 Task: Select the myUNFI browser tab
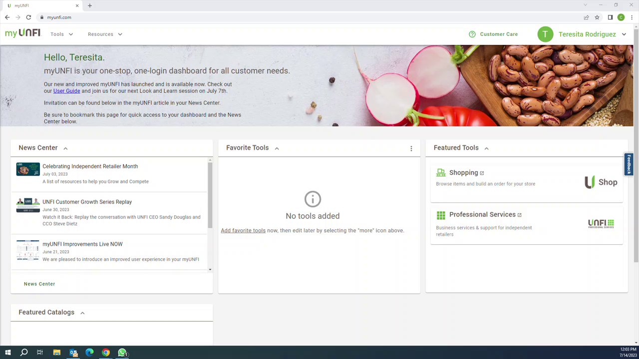tap(42, 5)
